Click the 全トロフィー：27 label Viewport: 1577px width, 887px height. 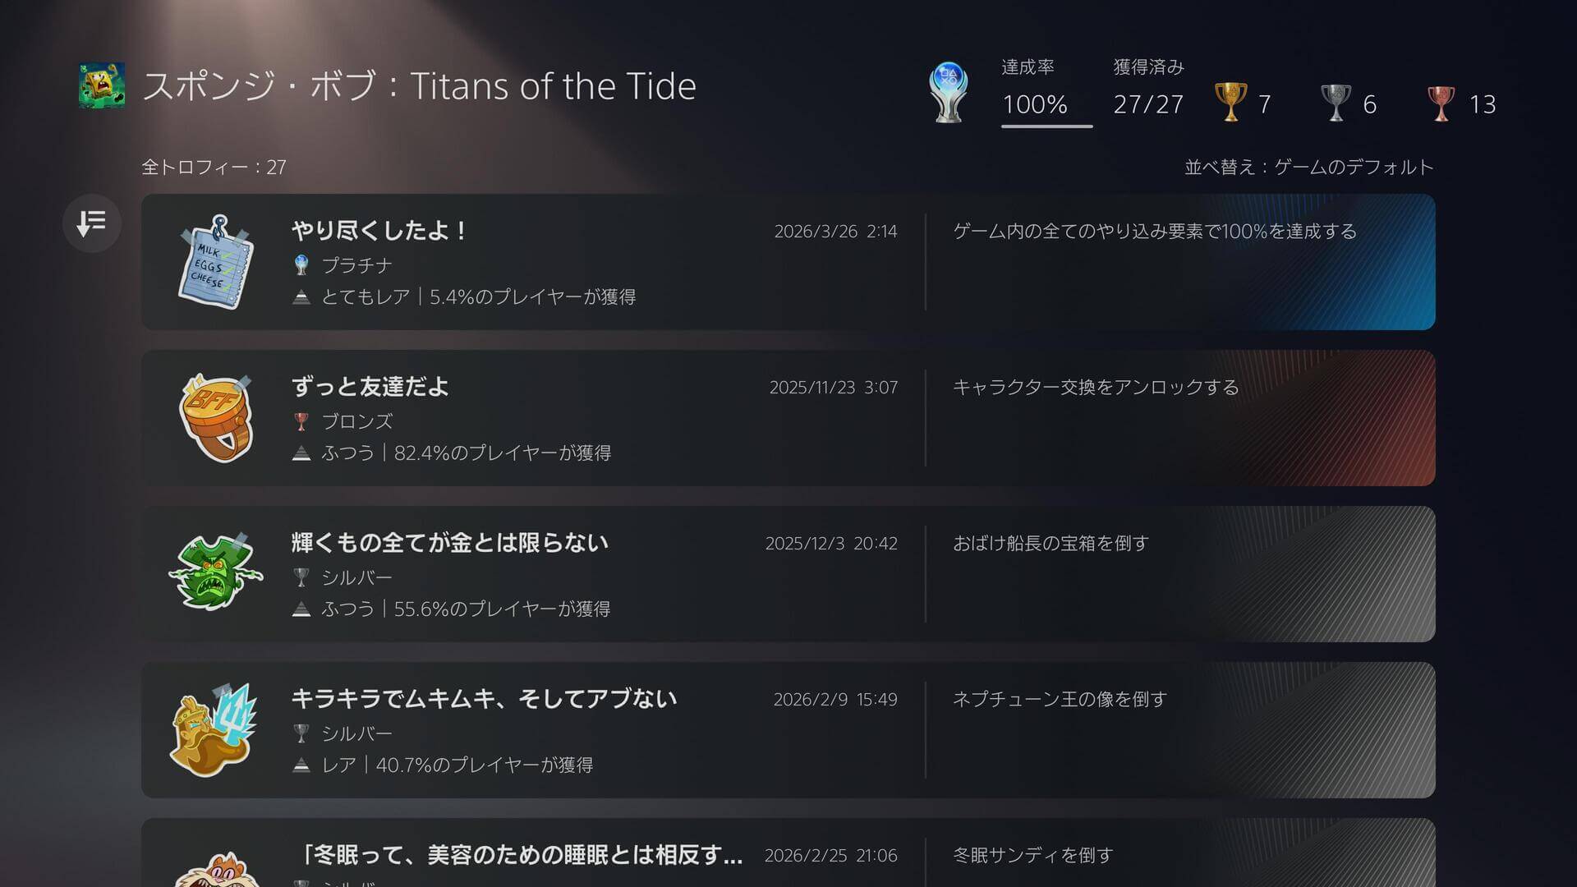[x=214, y=168]
